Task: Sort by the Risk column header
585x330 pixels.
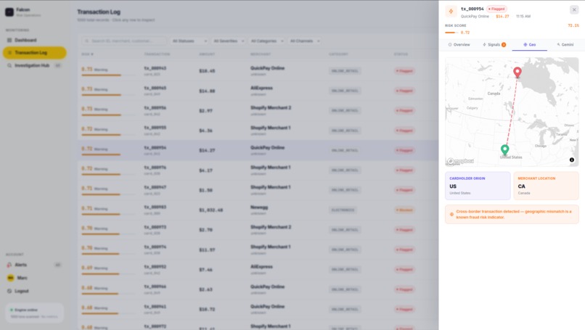Action: click(87, 54)
